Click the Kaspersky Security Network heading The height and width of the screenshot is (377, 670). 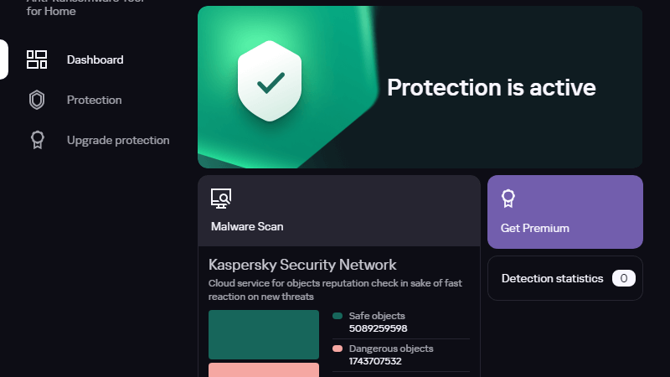[302, 265]
